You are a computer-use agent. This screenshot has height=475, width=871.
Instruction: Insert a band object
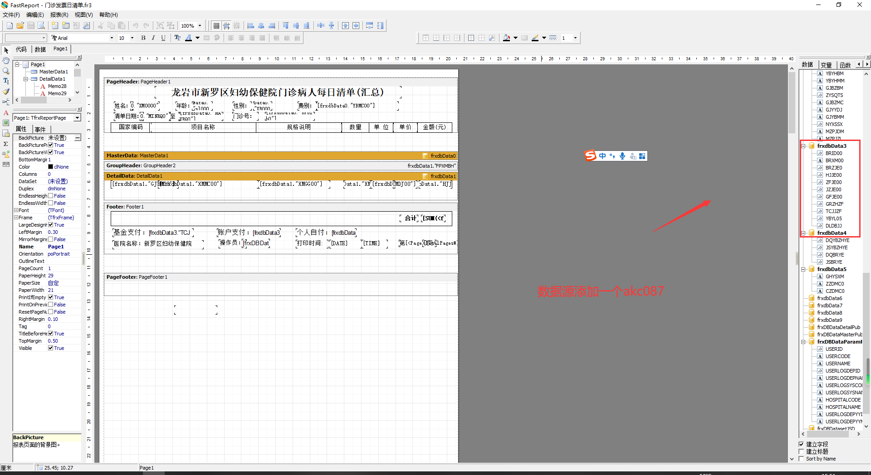pos(6,102)
